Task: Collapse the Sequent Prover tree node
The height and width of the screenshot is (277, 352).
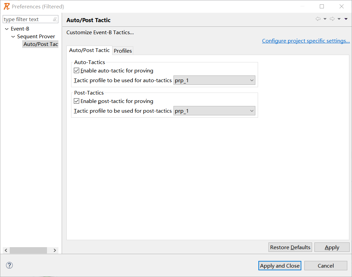Action: [x=13, y=37]
